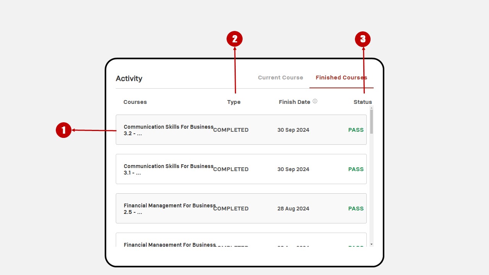
Task: Click the Finish Date column header
Action: [x=295, y=102]
